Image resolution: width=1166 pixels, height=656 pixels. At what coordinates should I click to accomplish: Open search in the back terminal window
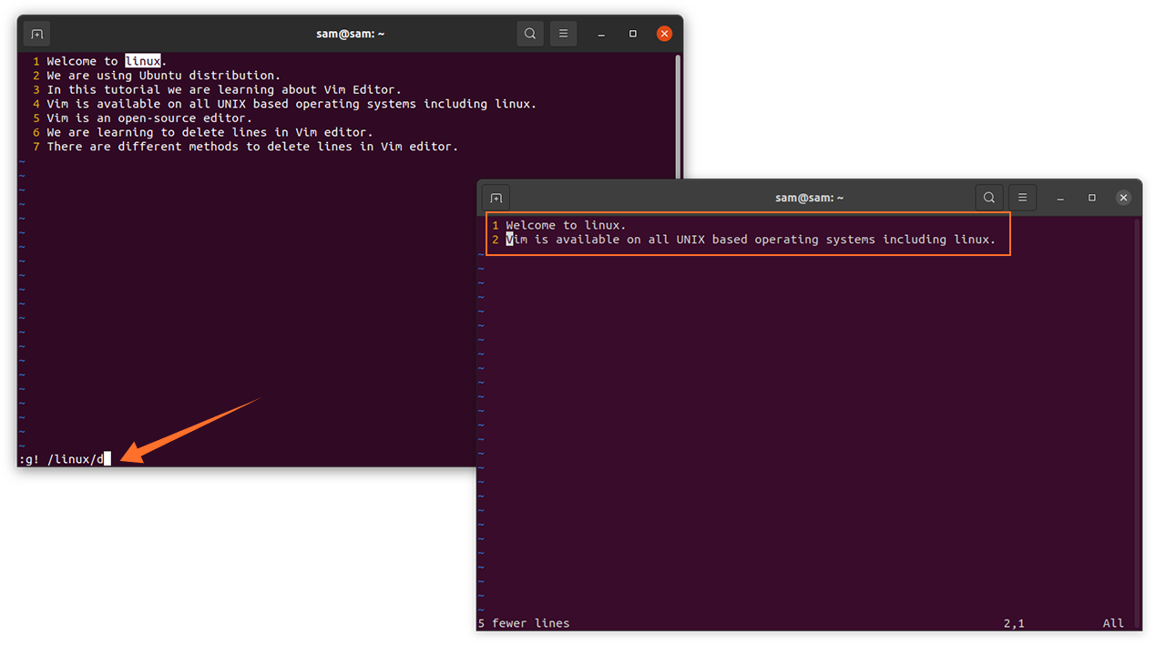click(529, 34)
